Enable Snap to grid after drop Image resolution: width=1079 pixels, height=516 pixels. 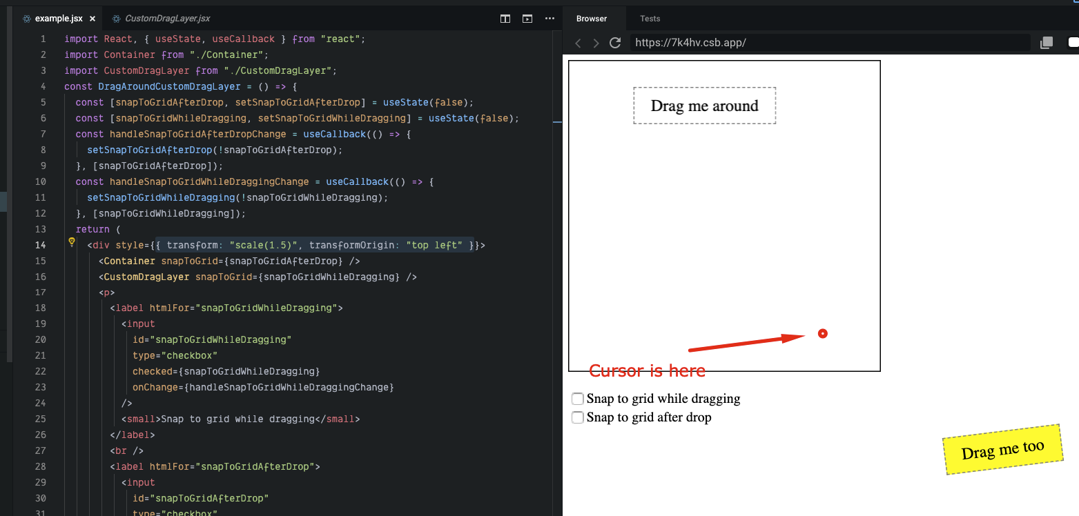coord(577,417)
